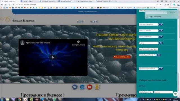The height and width of the screenshot is (101, 180).
Task: Open the Windows Start button
Action: tap(2, 99)
